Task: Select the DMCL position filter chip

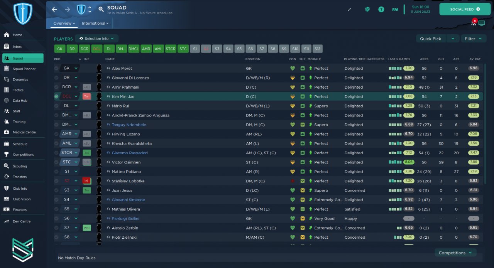Action: (x=134, y=49)
